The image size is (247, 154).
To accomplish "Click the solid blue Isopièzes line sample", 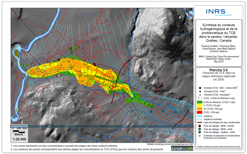I will coord(200,116).
